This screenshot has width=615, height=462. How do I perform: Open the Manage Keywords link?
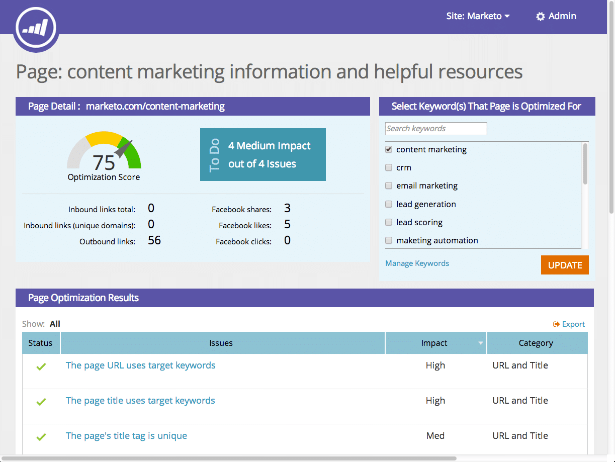(x=417, y=263)
